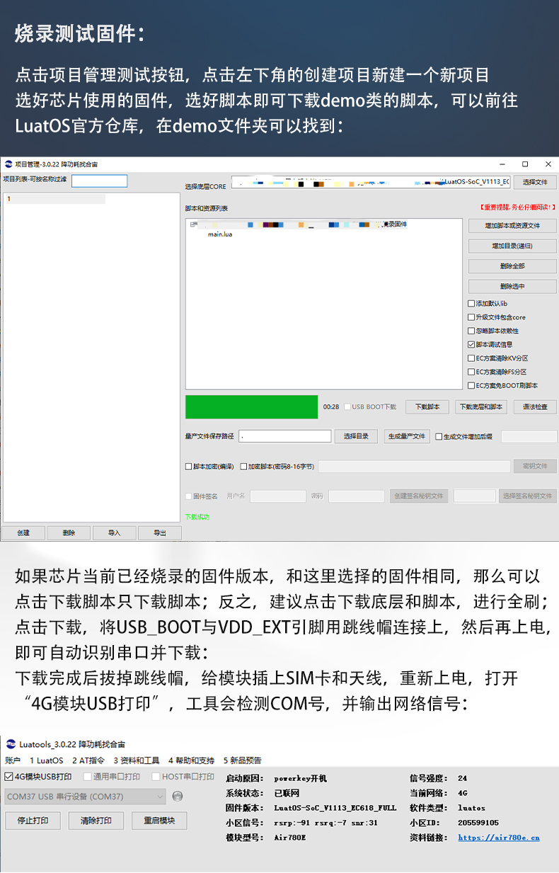The width and height of the screenshot is (559, 873).
Task: Maximize the 项目管理 window
Action: 525,164
